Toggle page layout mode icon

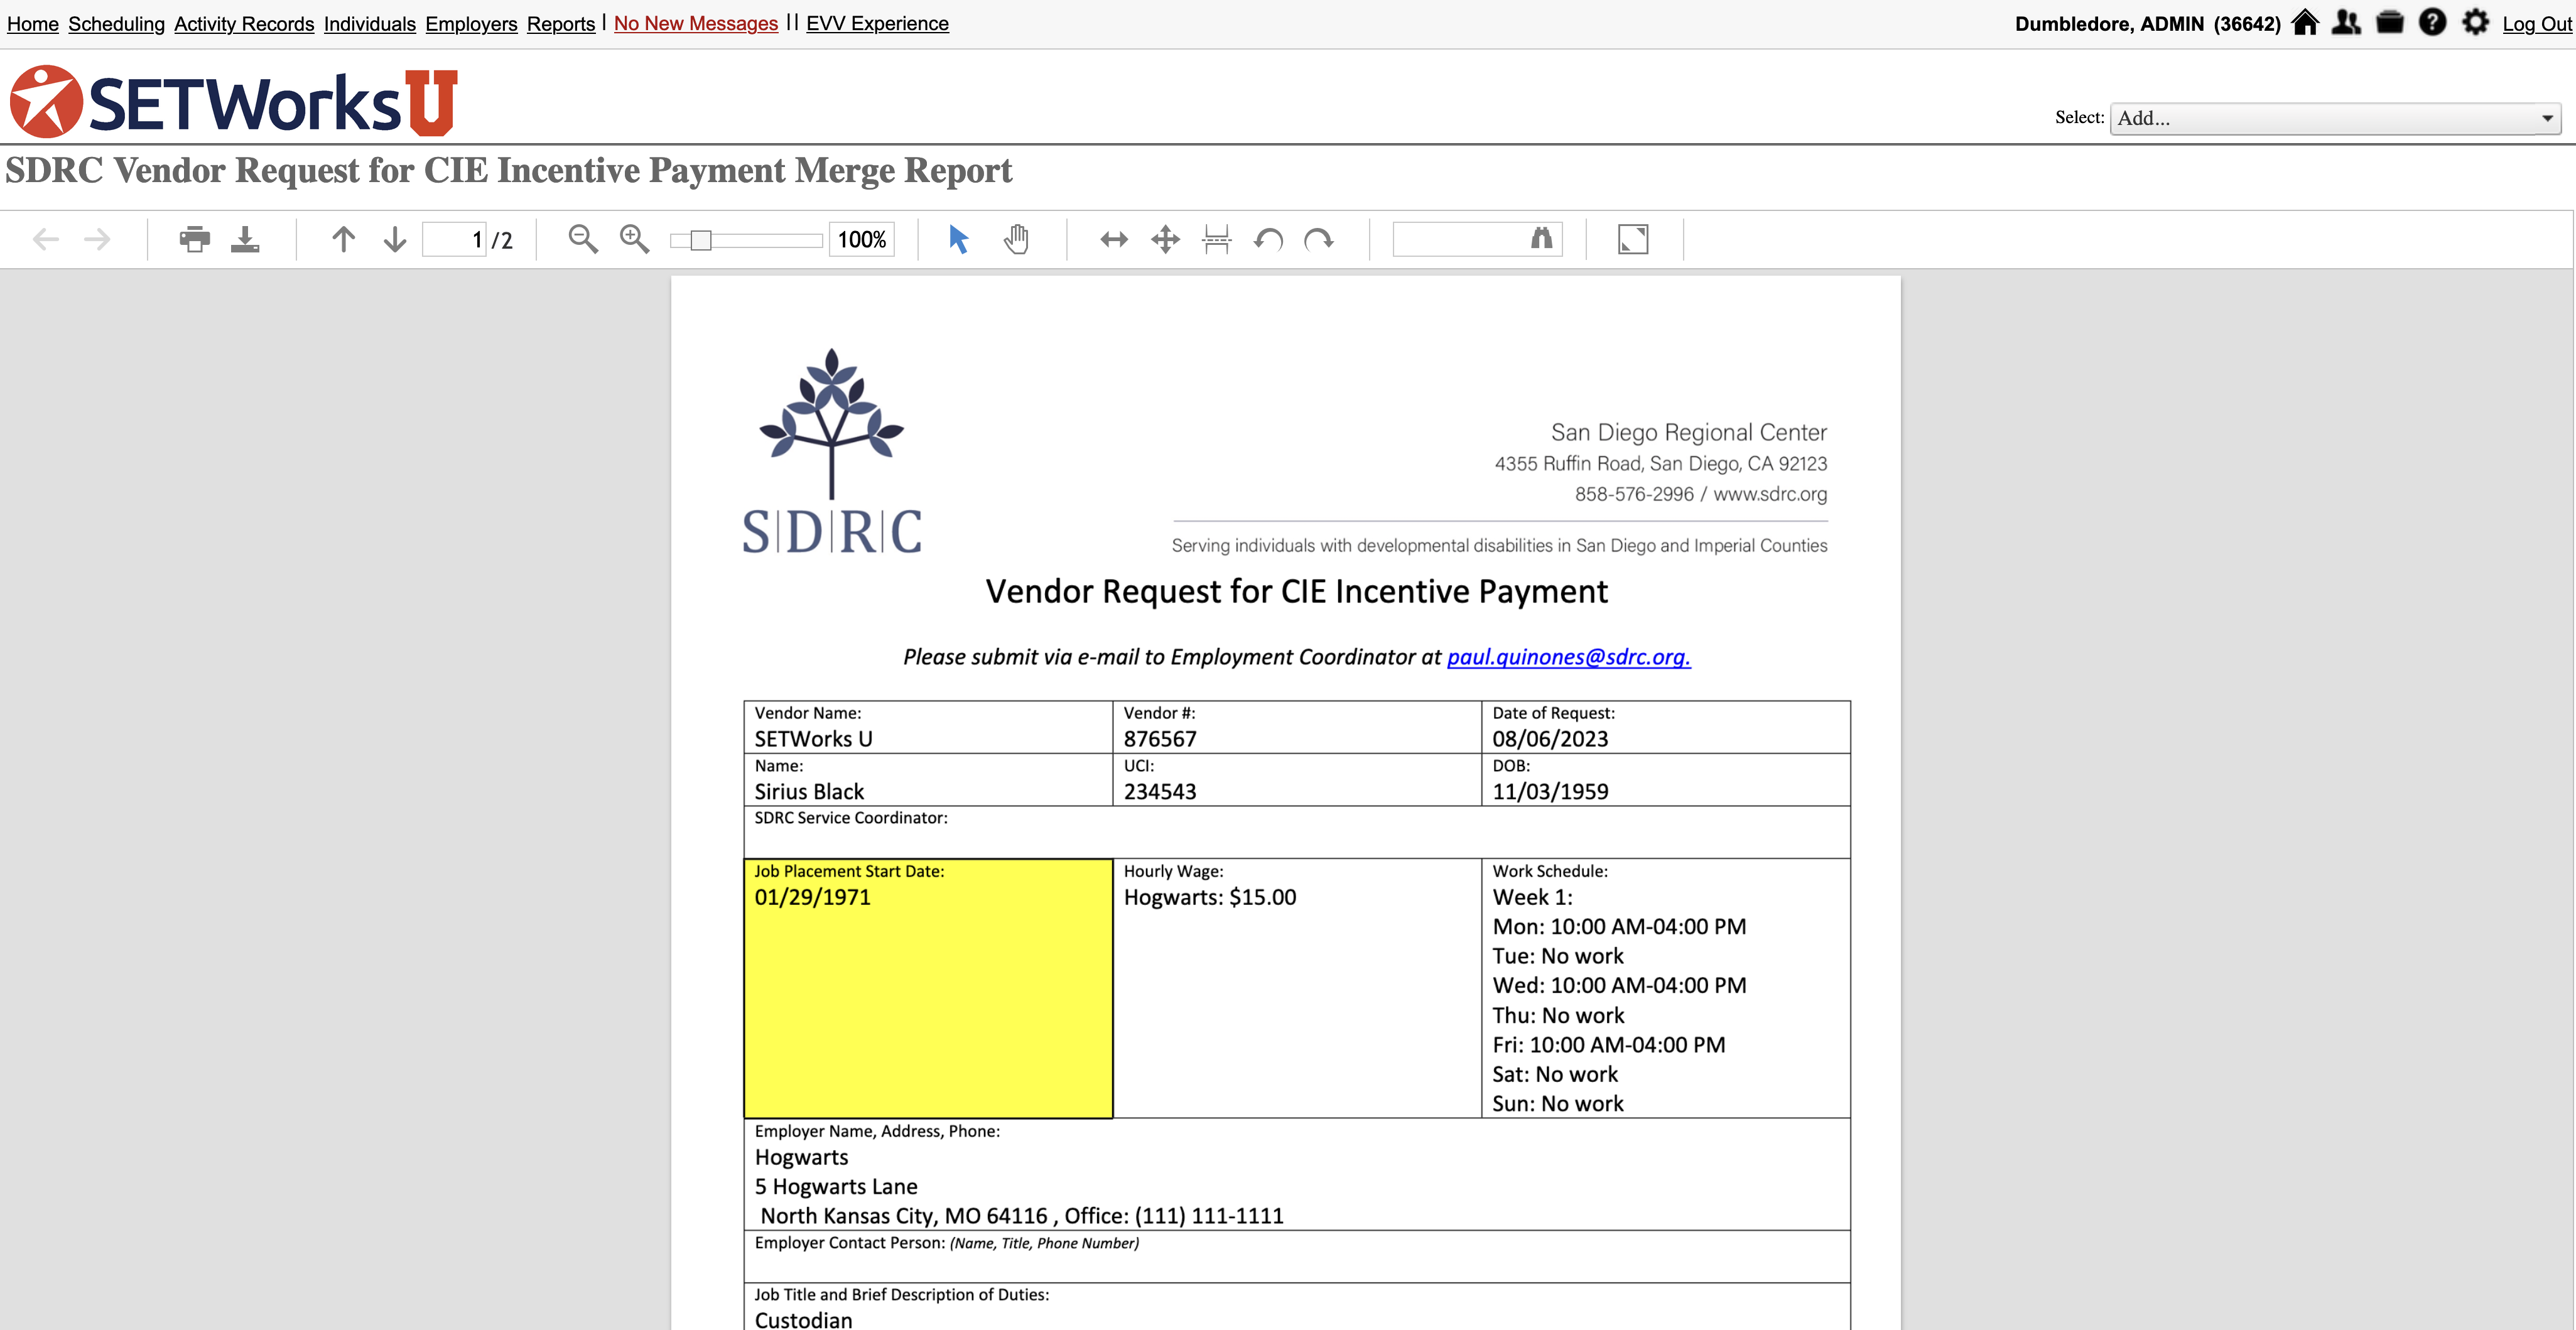pyautogui.click(x=1217, y=239)
